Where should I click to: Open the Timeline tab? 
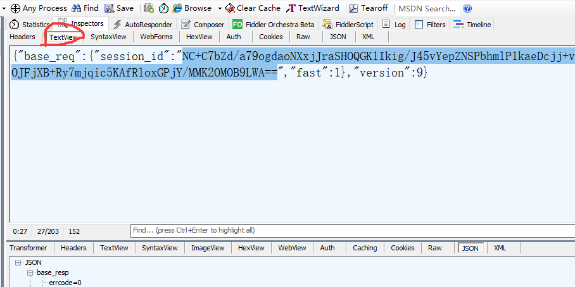pos(472,25)
